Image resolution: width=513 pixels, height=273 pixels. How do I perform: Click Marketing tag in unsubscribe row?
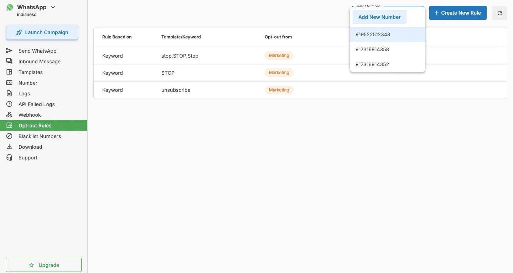click(279, 90)
